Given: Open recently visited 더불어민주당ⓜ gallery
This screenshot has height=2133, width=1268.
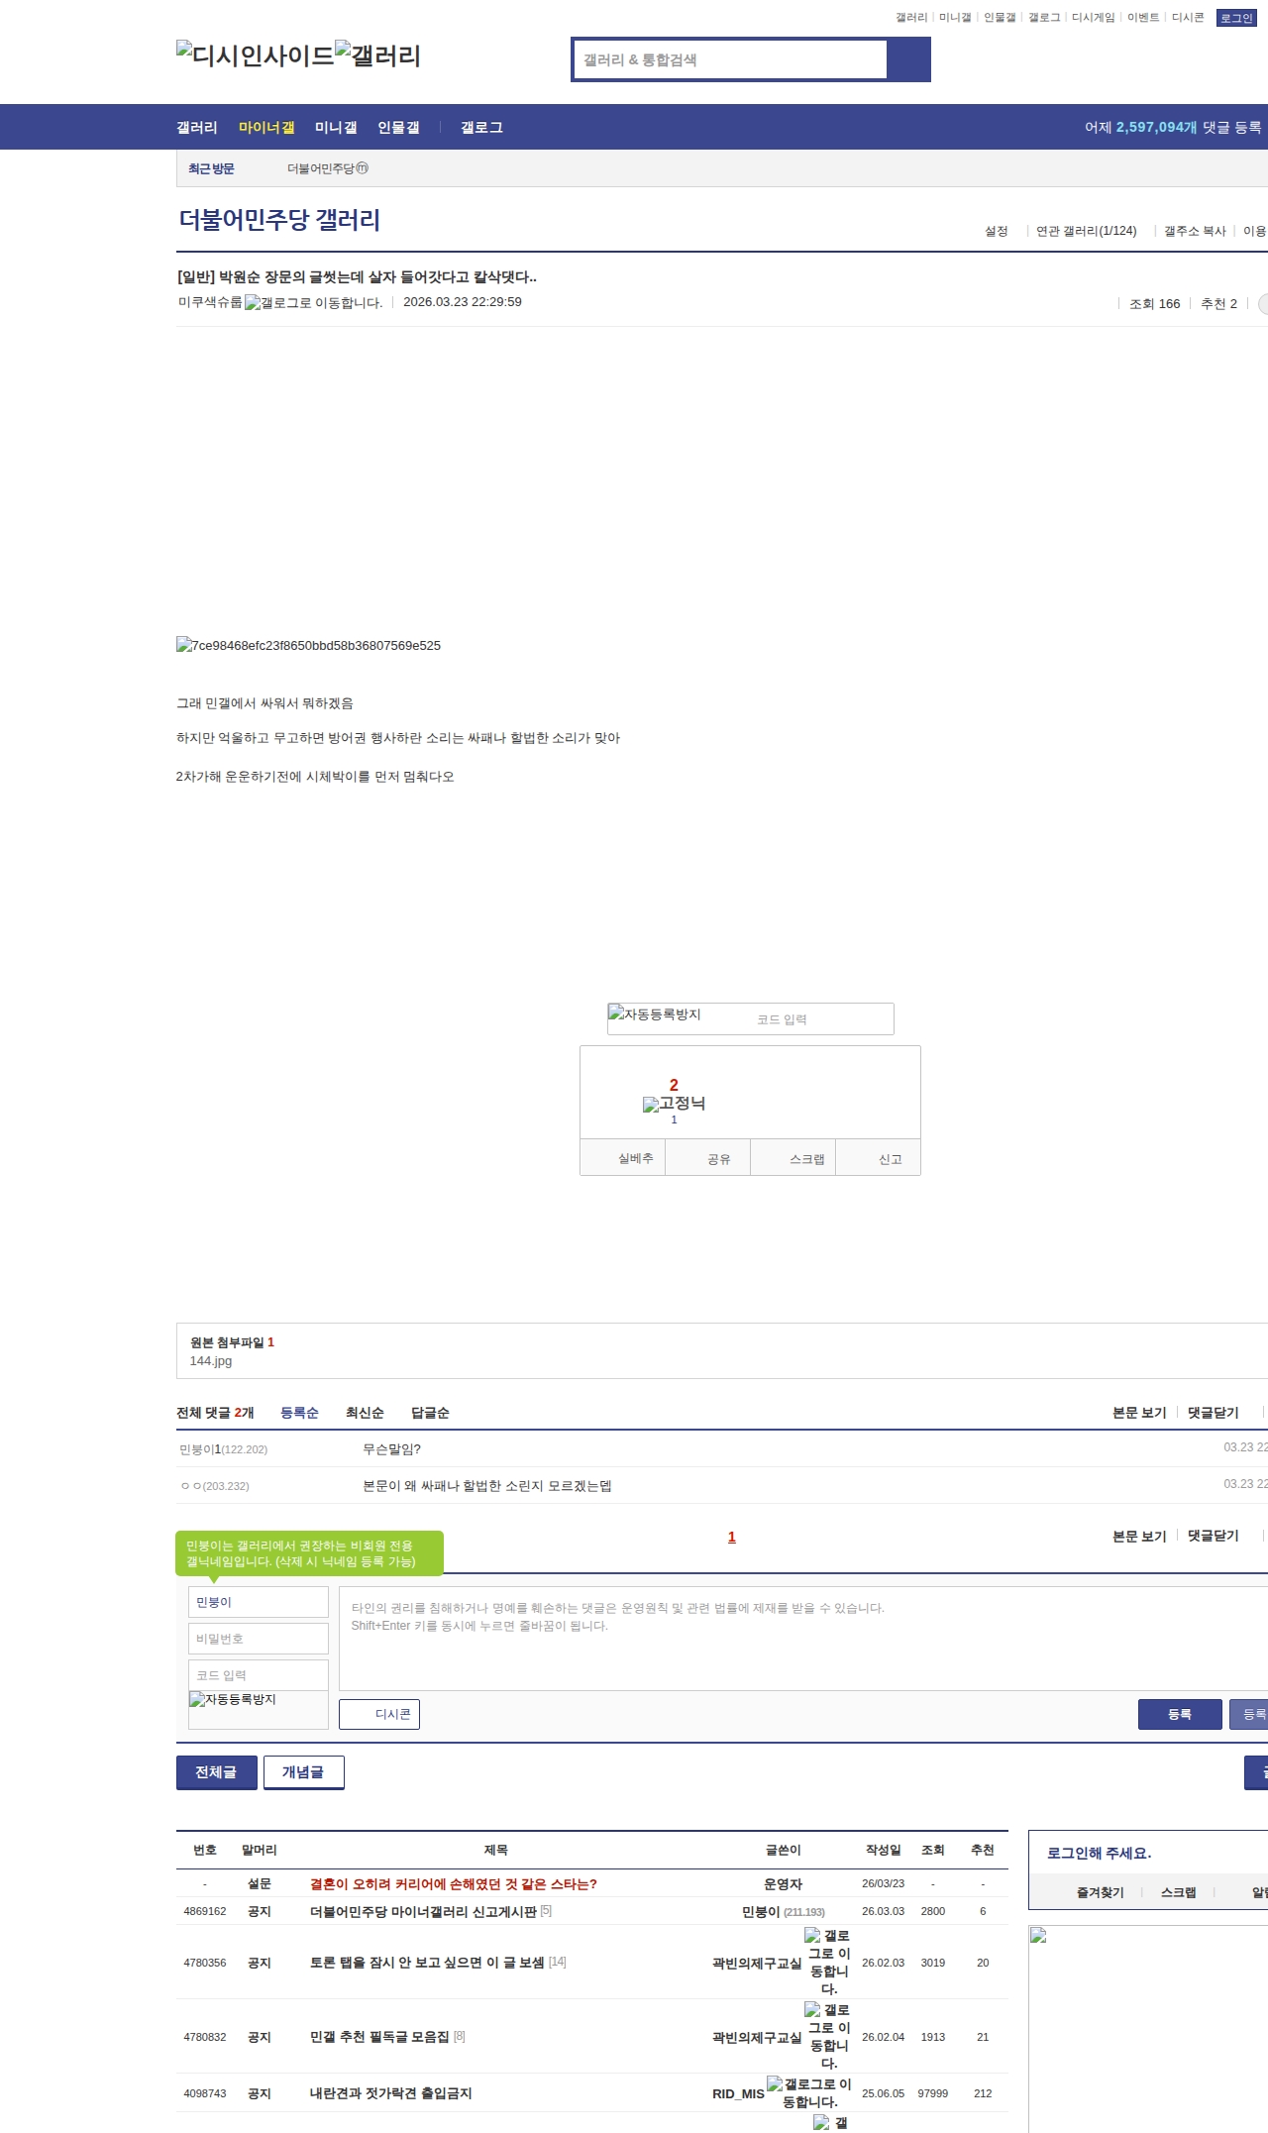Looking at the screenshot, I should pyautogui.click(x=328, y=168).
